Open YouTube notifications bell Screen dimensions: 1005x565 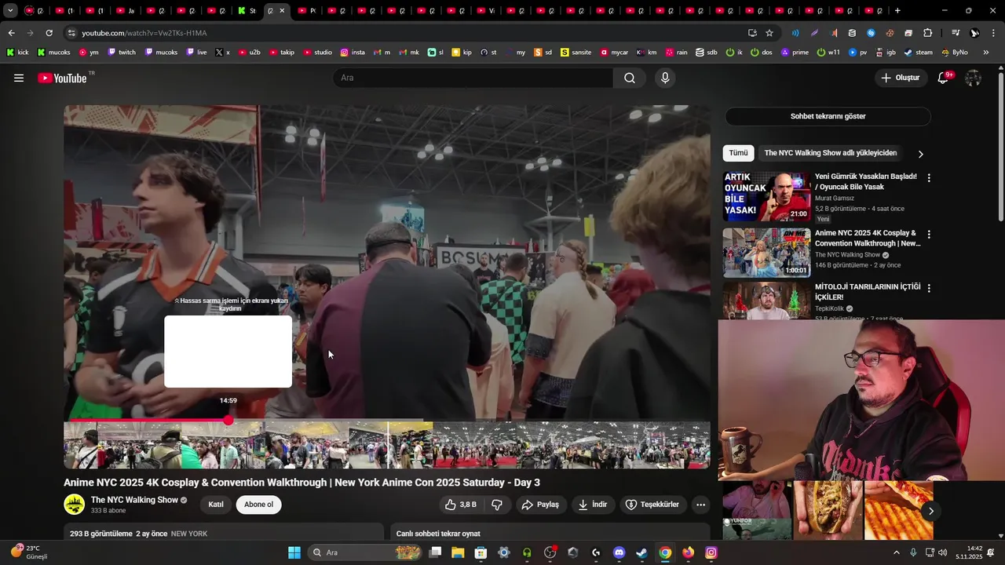pos(944,78)
